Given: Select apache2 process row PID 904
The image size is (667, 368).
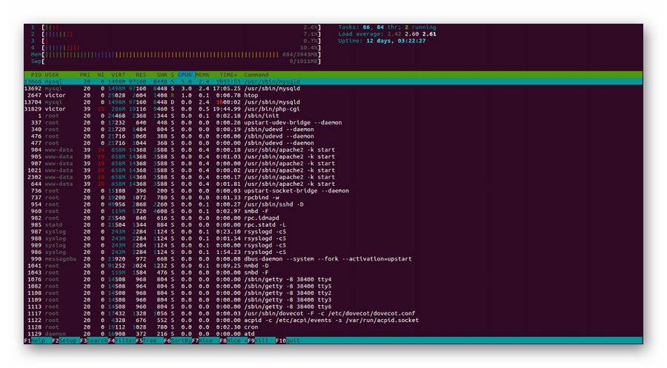Looking at the screenshot, I should (333, 150).
